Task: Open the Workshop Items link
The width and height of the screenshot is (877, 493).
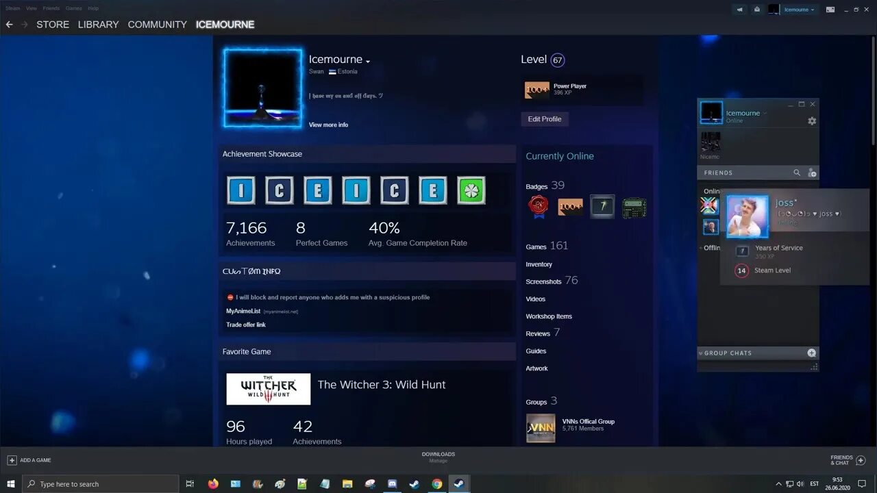Action: click(x=549, y=316)
